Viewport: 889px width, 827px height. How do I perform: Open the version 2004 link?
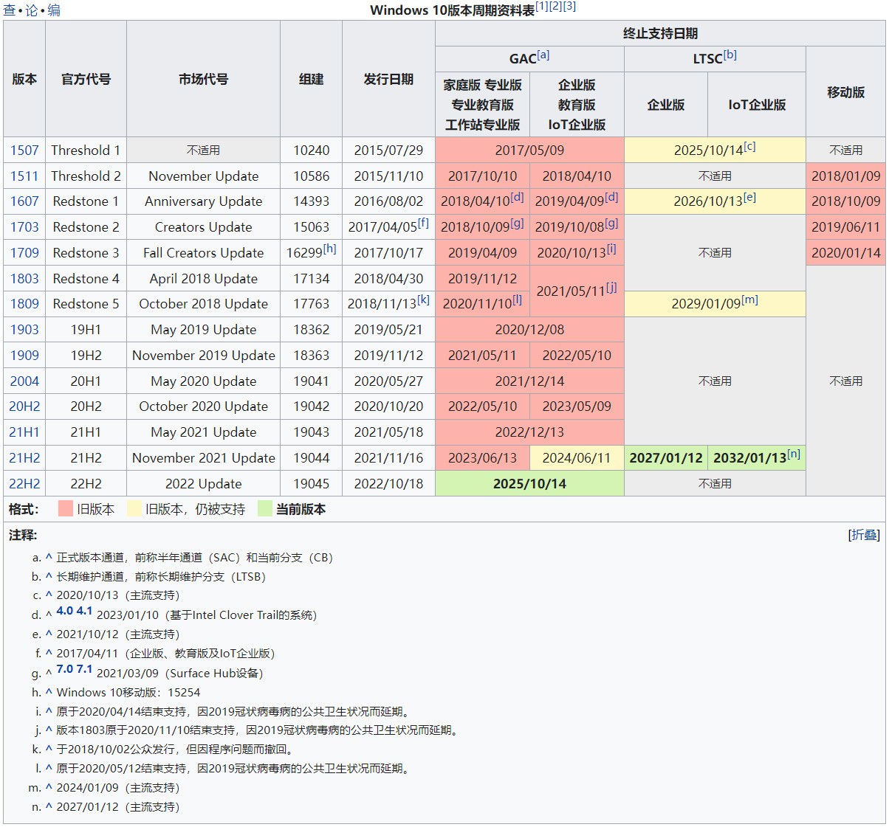click(24, 381)
